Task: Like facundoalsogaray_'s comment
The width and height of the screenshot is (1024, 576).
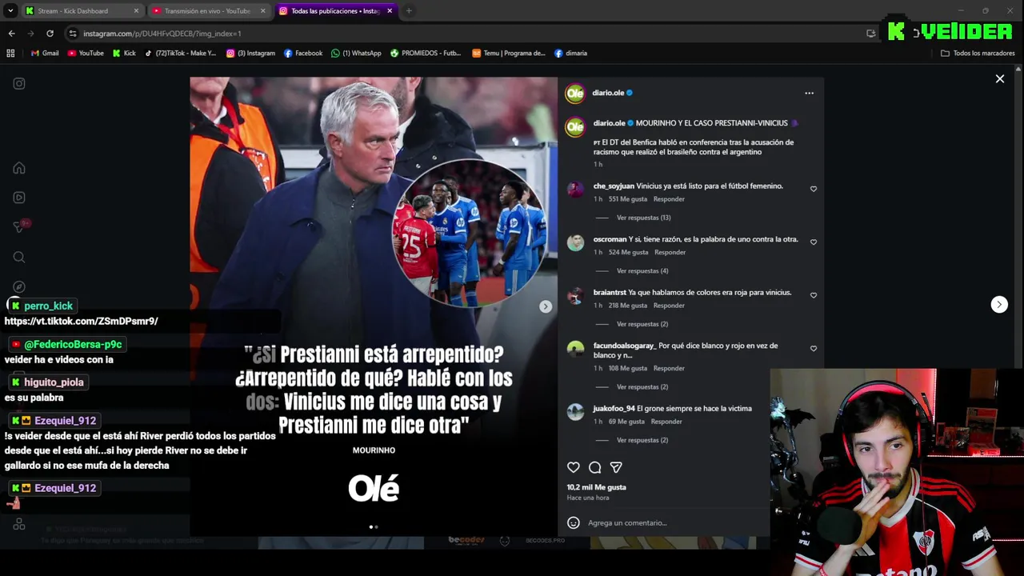Action: 814,349
